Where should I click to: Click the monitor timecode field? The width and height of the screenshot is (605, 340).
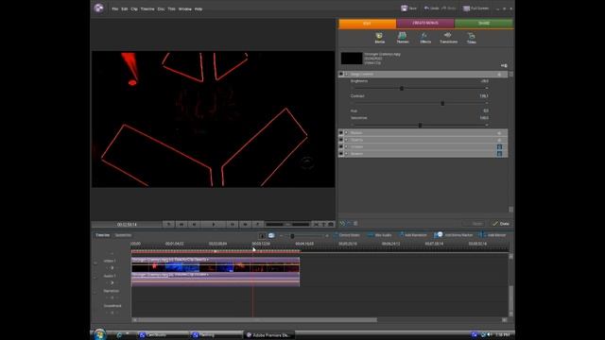coord(127,224)
